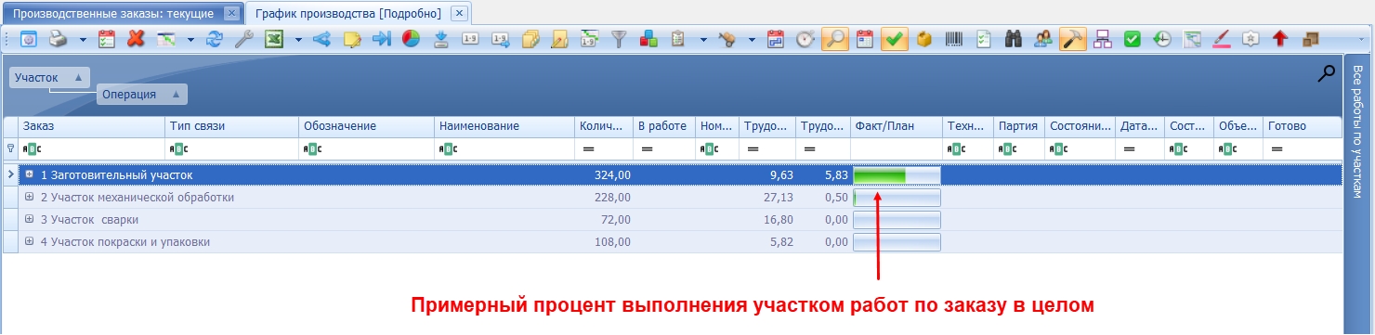Sort by the Наименование column header

504,126
